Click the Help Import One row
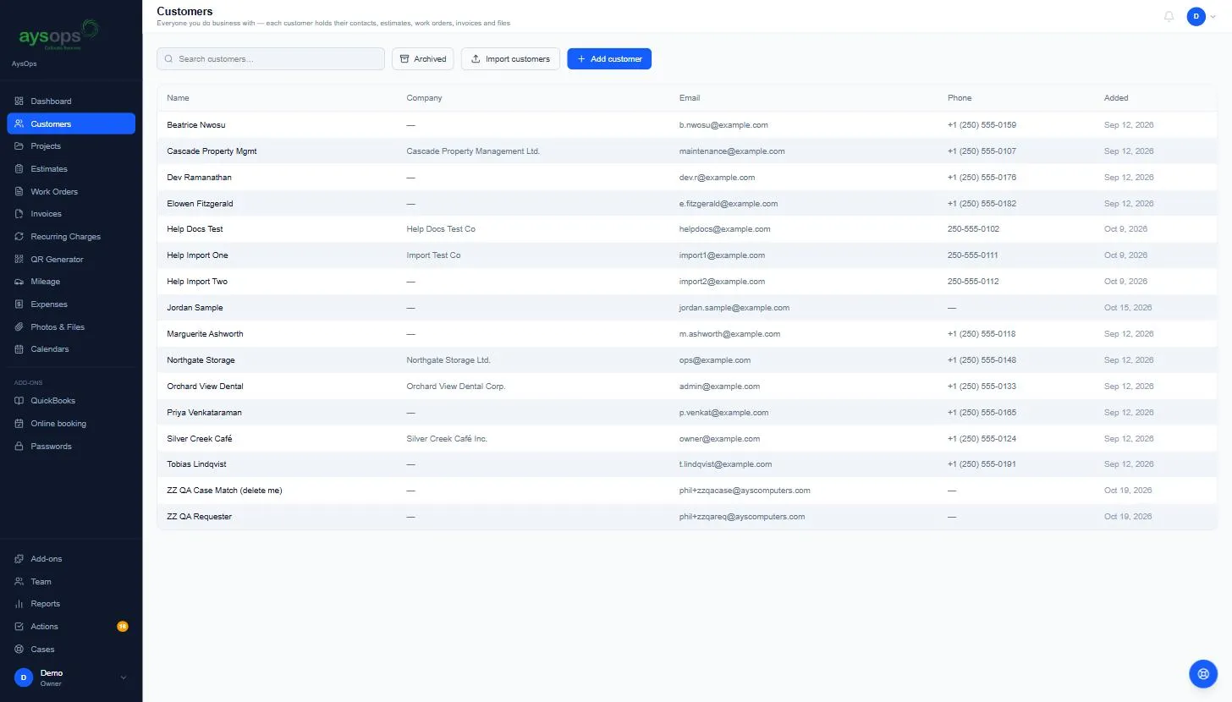 coord(686,255)
